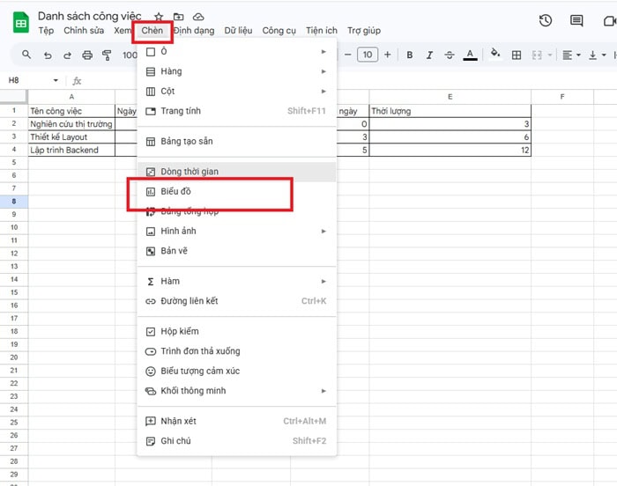Open the Định dạng menu
Viewport: 617px width, 486px height.
(x=194, y=31)
